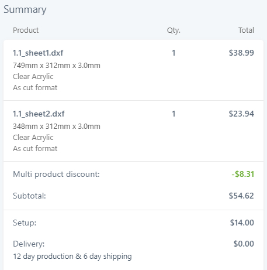The width and height of the screenshot is (267, 270).
Task: Click the Subtotal label
Action: 29,196
